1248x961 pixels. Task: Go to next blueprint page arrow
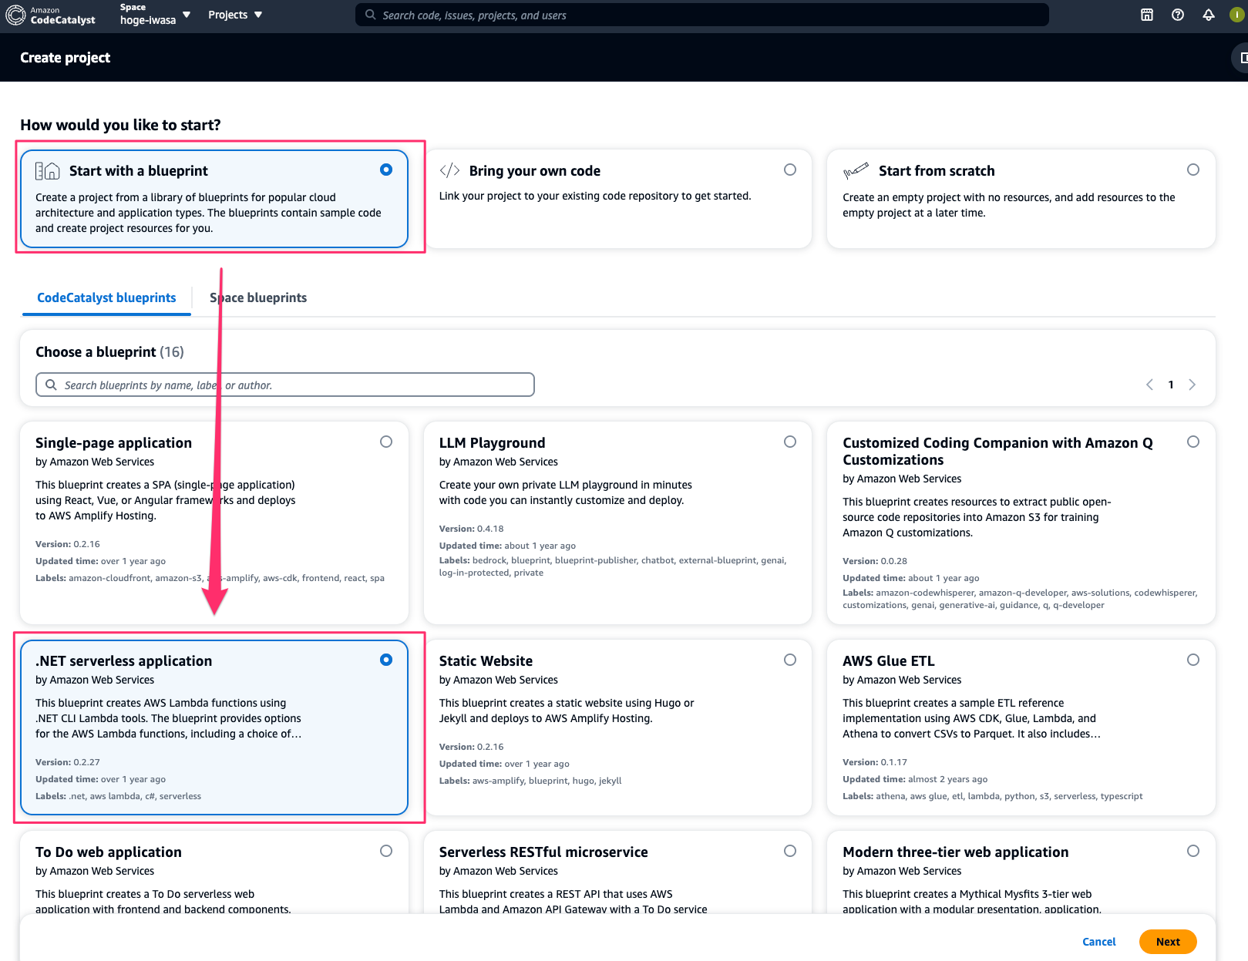click(x=1192, y=385)
